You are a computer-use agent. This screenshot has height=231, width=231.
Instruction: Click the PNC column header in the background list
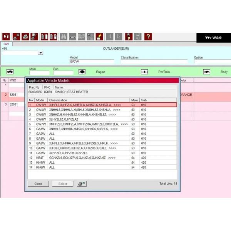16,80
